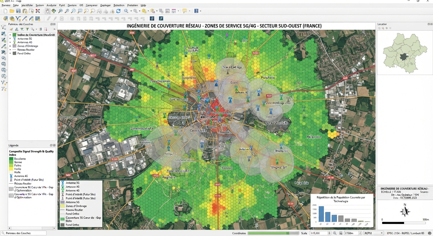
Task: Toggle visibility of Antennes 4G layer
Action: pyautogui.click(x=14, y=42)
